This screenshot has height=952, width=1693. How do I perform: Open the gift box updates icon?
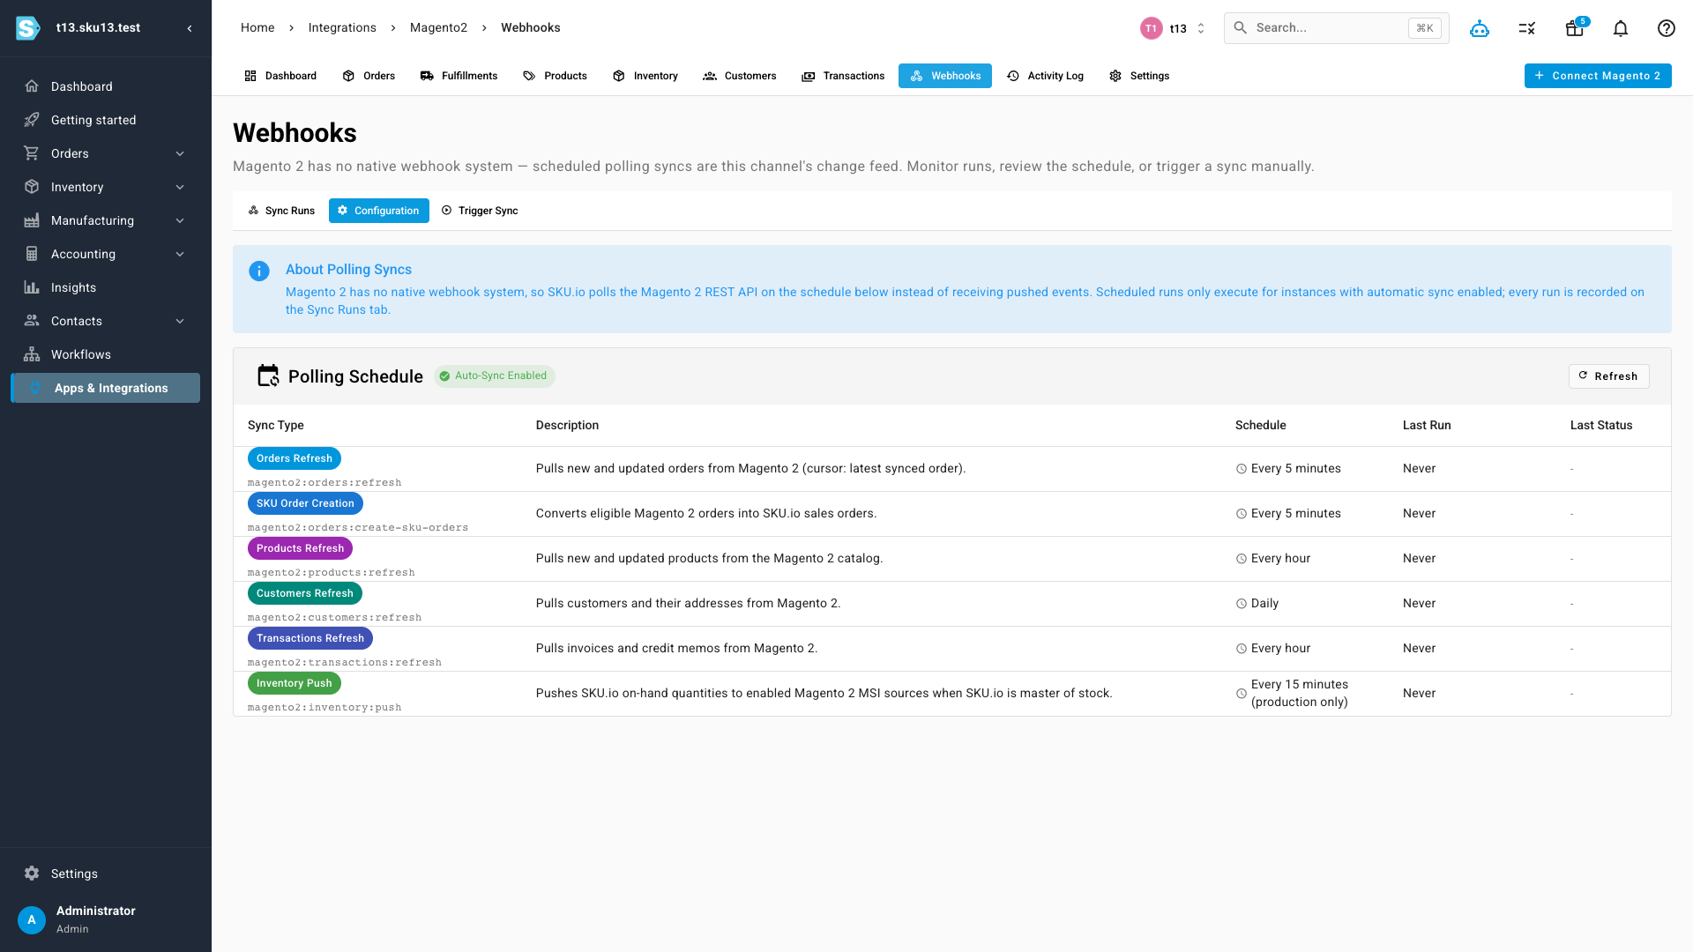[1575, 28]
